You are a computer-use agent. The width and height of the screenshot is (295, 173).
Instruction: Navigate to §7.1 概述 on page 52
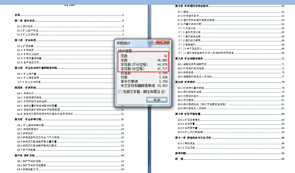pos(183,12)
